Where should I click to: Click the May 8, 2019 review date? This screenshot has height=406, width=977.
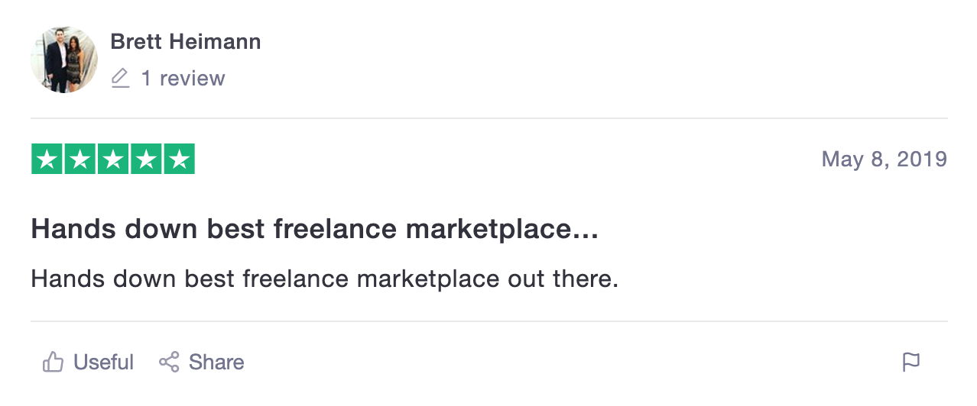(x=884, y=159)
